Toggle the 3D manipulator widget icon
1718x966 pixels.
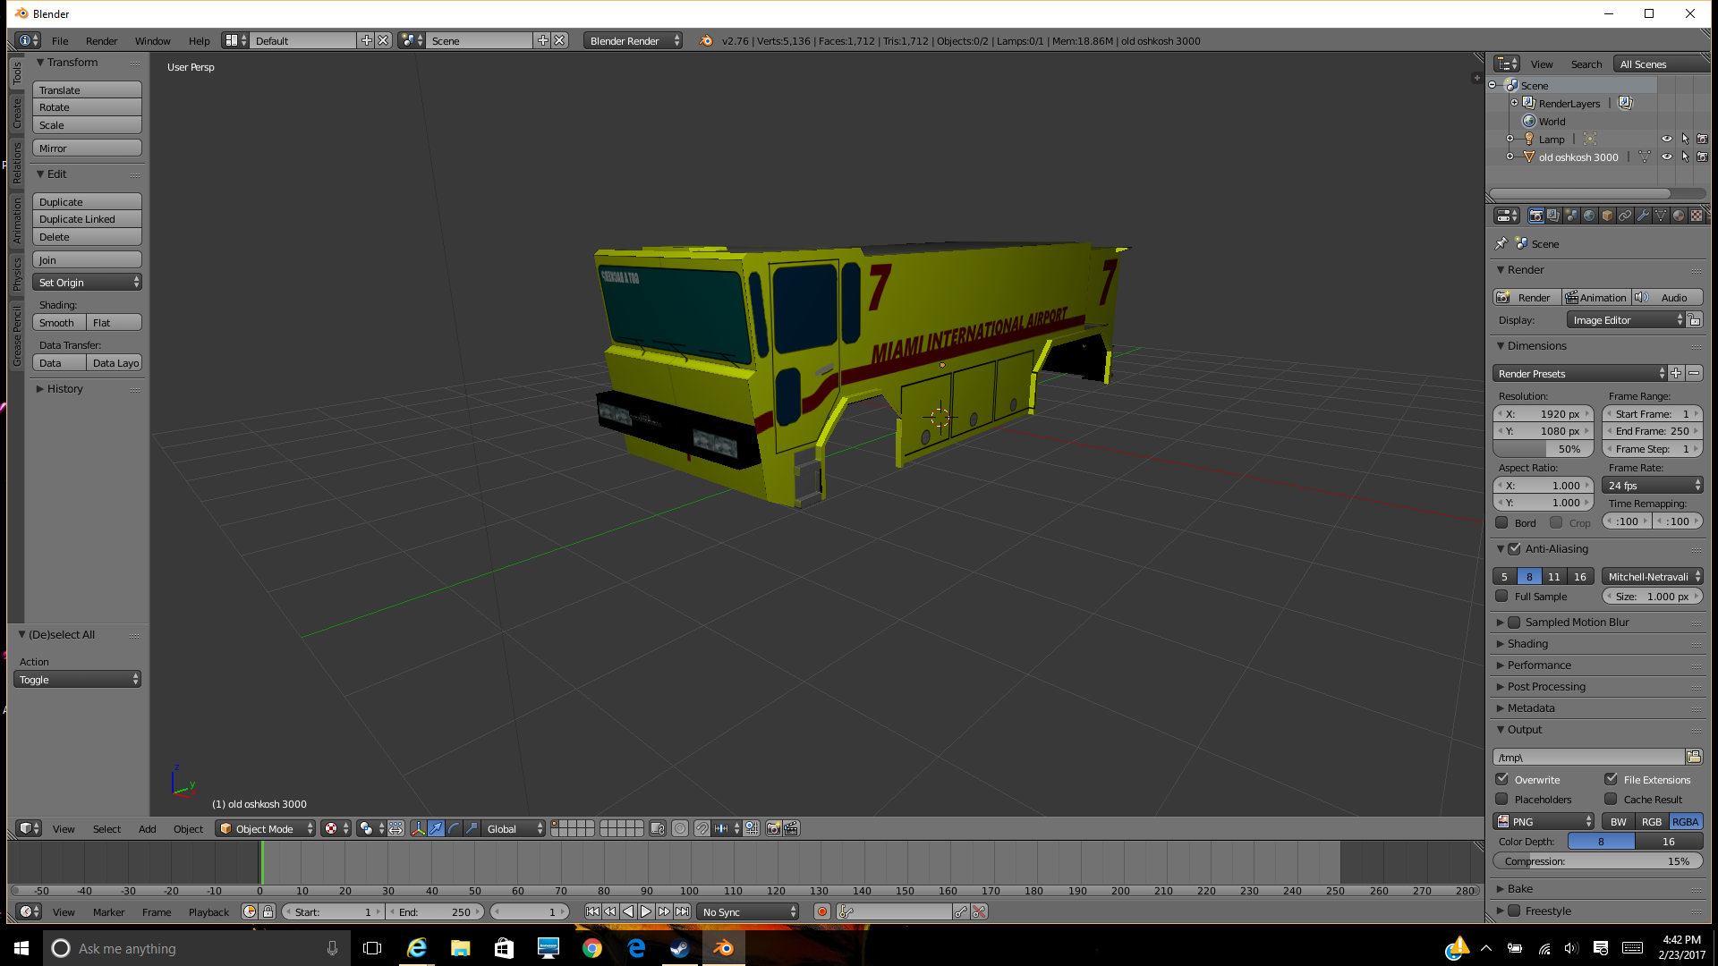[x=418, y=828]
